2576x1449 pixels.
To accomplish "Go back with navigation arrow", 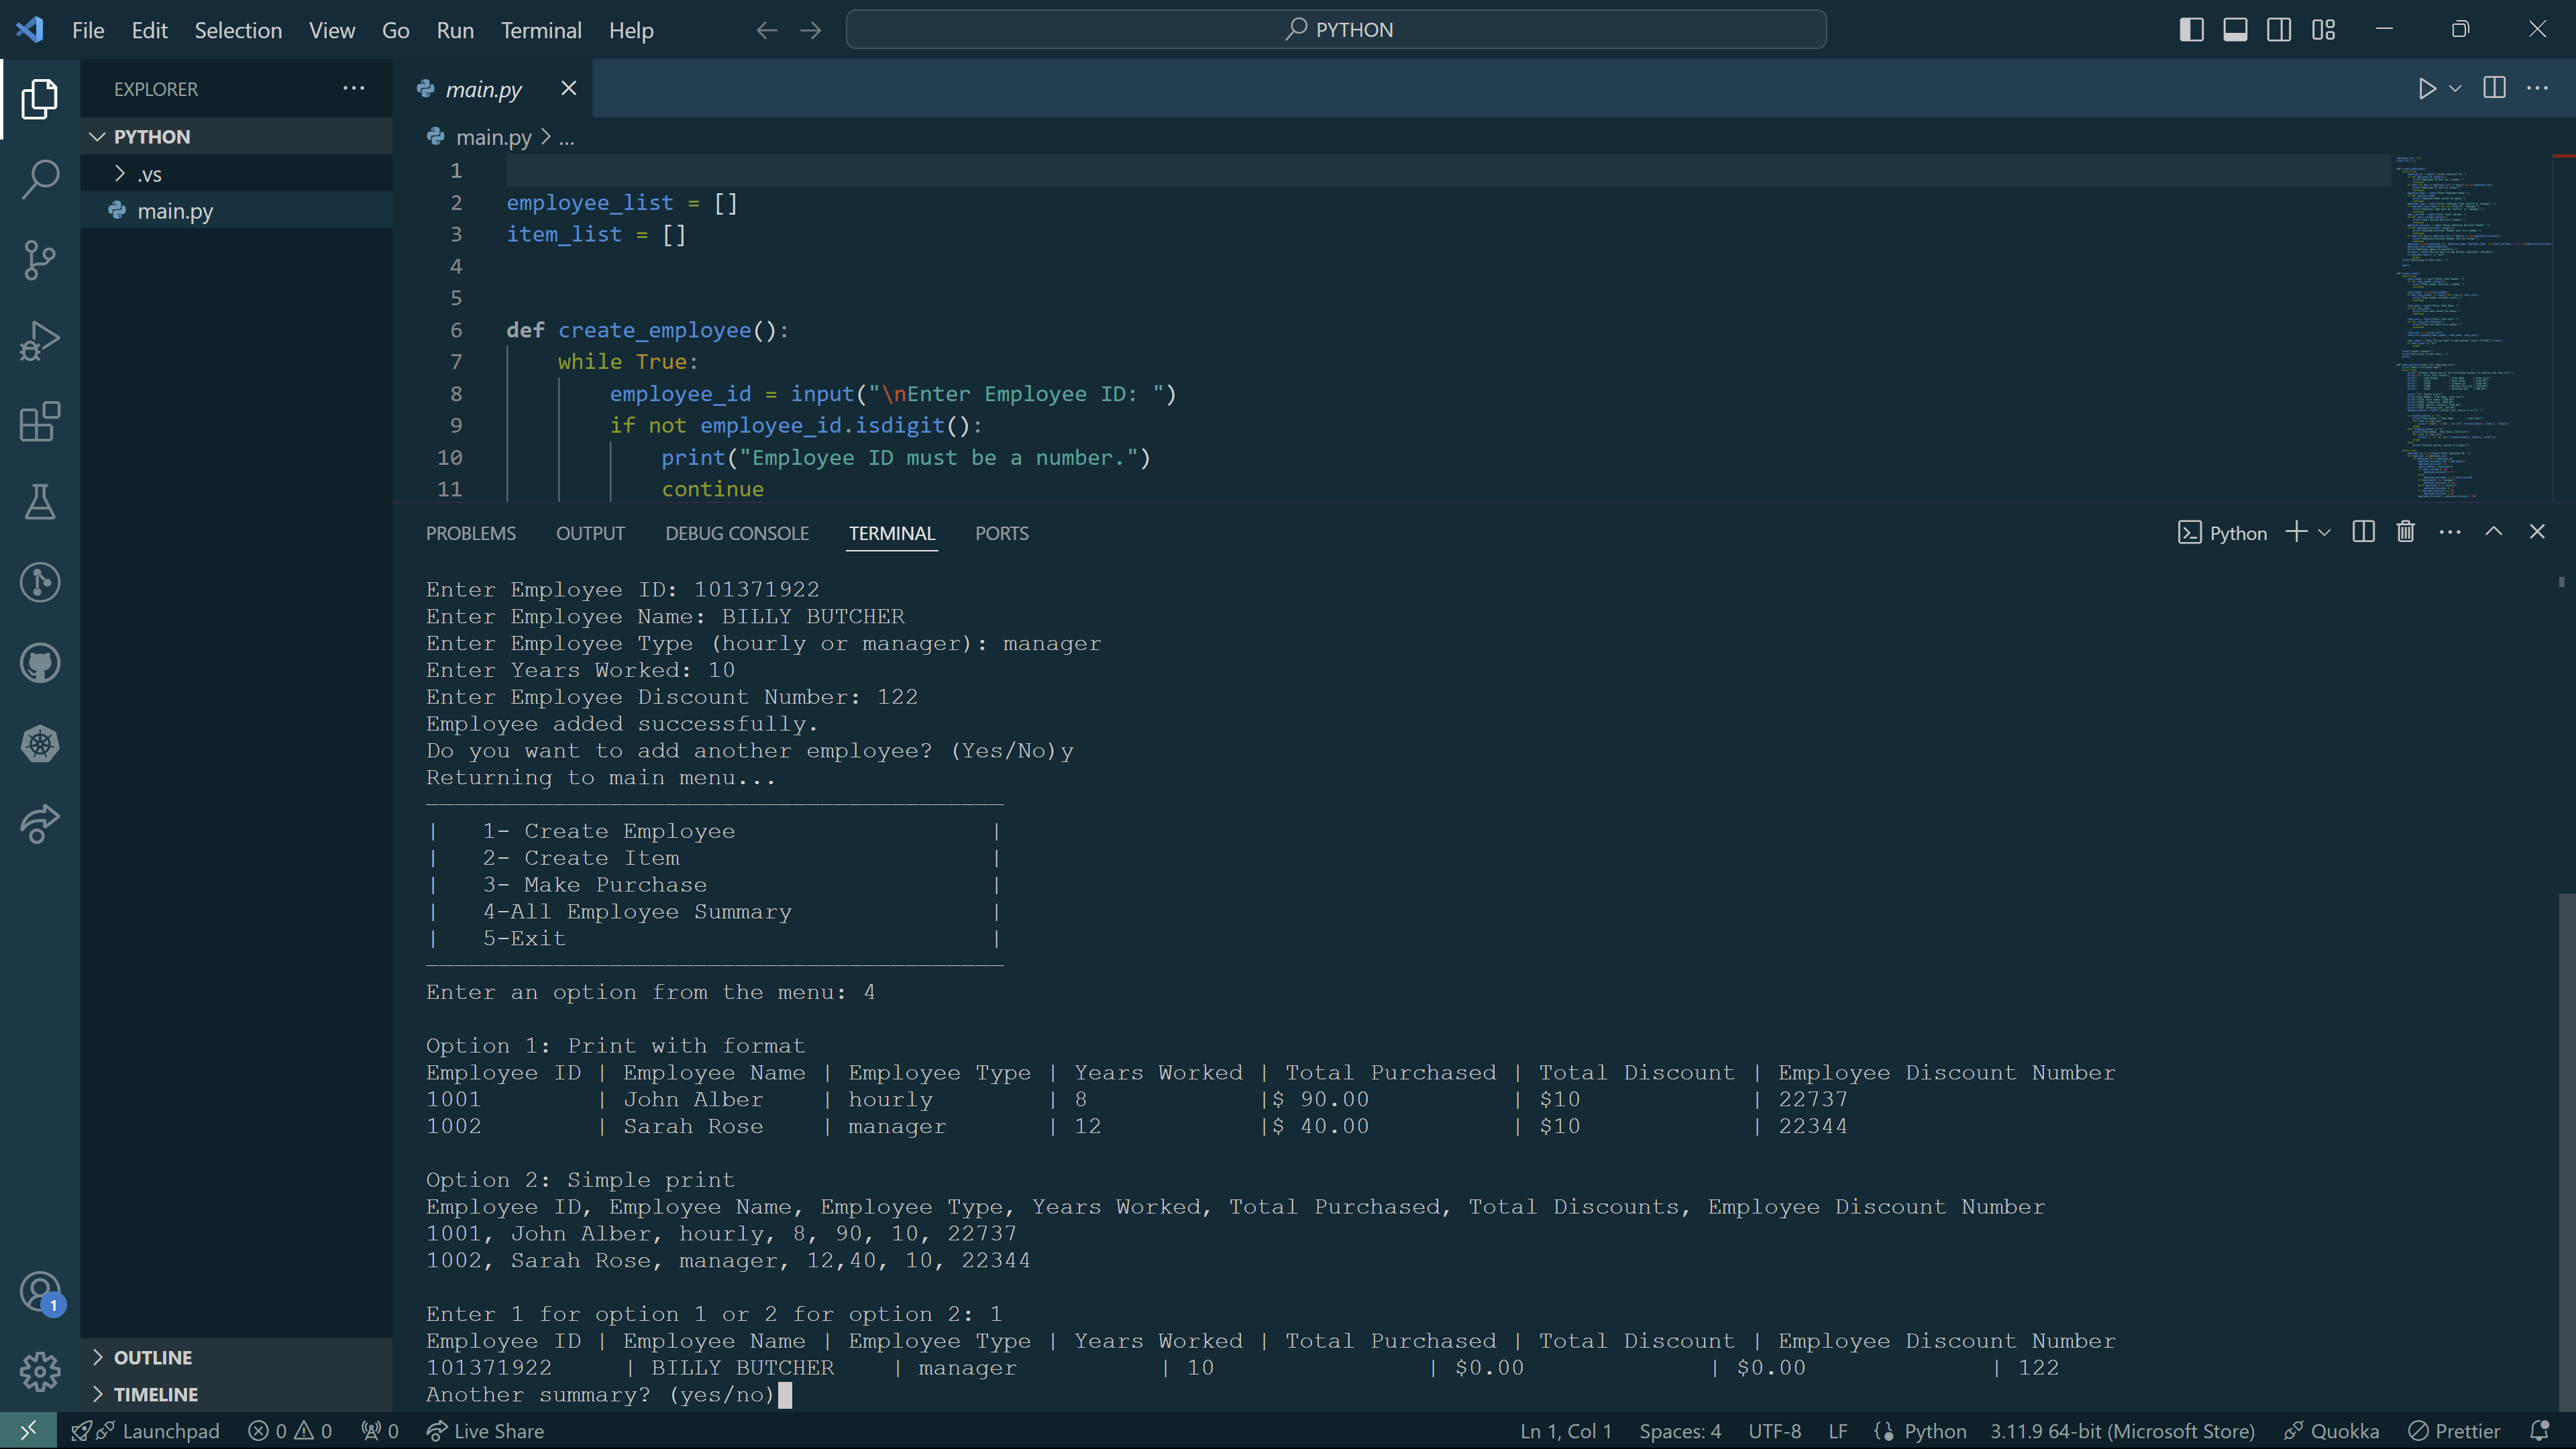I will click(x=767, y=30).
